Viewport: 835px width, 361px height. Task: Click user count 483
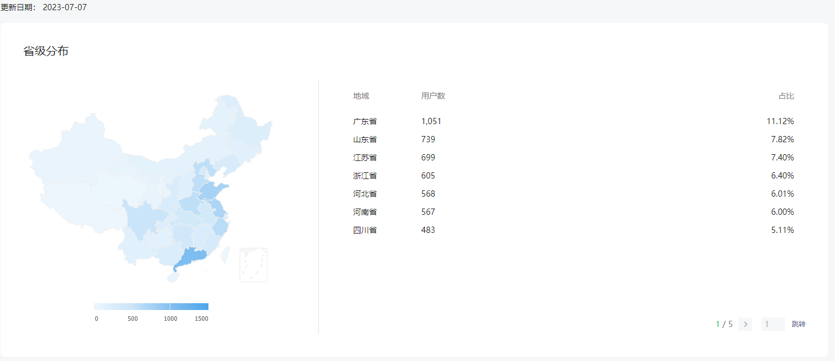tap(428, 230)
